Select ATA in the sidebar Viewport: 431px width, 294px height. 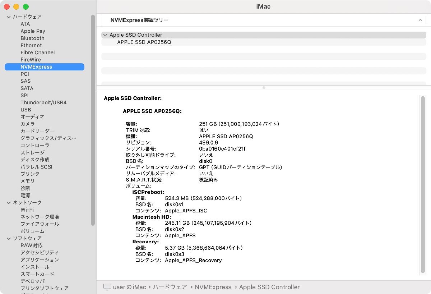[25, 24]
